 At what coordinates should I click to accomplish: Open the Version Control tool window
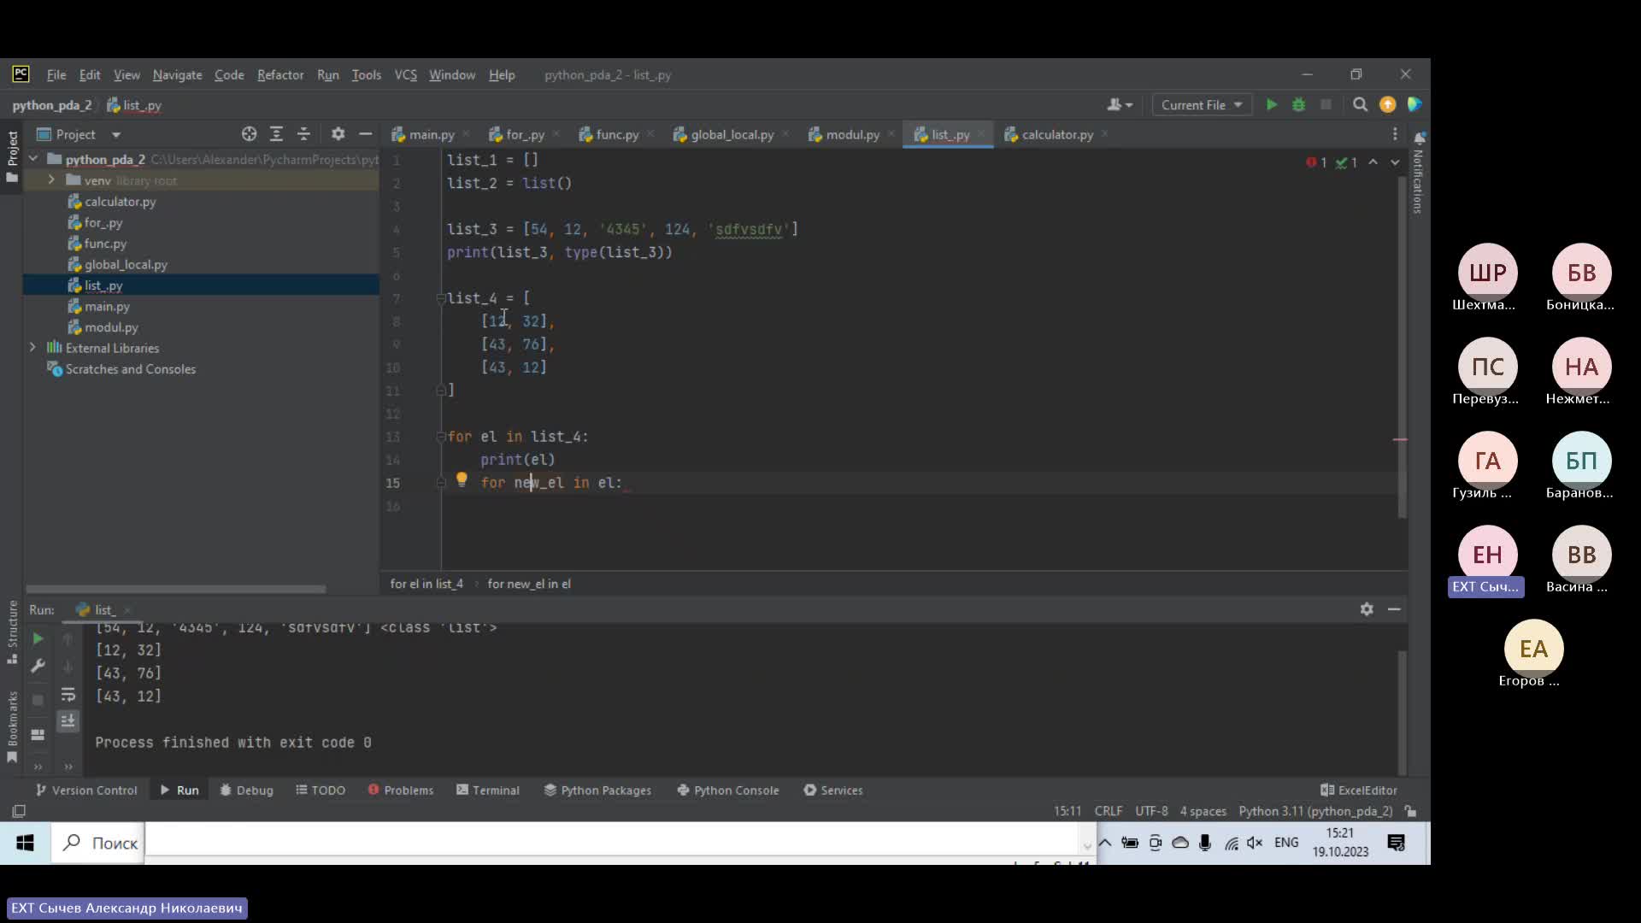click(x=86, y=790)
